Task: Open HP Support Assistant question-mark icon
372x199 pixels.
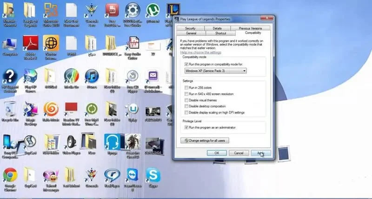Action: click(x=10, y=77)
